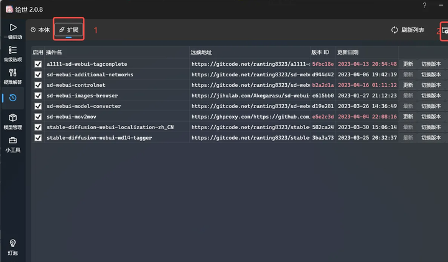
Task: Click version ID e5e2c3d
Action: coord(323,117)
